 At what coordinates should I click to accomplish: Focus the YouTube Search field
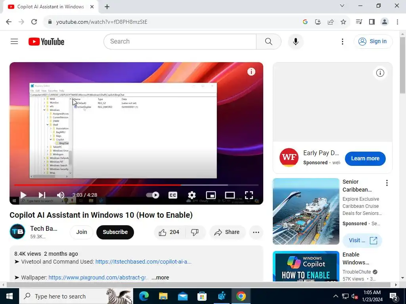point(180,41)
